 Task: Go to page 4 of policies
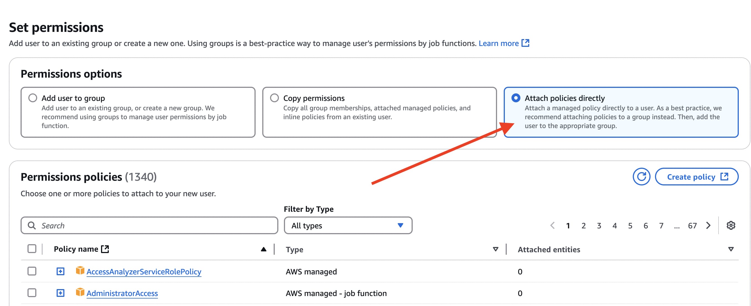point(614,226)
